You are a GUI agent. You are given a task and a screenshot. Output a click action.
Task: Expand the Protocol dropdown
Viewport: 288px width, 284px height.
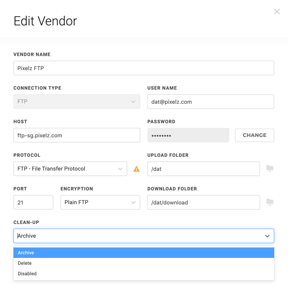pyautogui.click(x=70, y=169)
